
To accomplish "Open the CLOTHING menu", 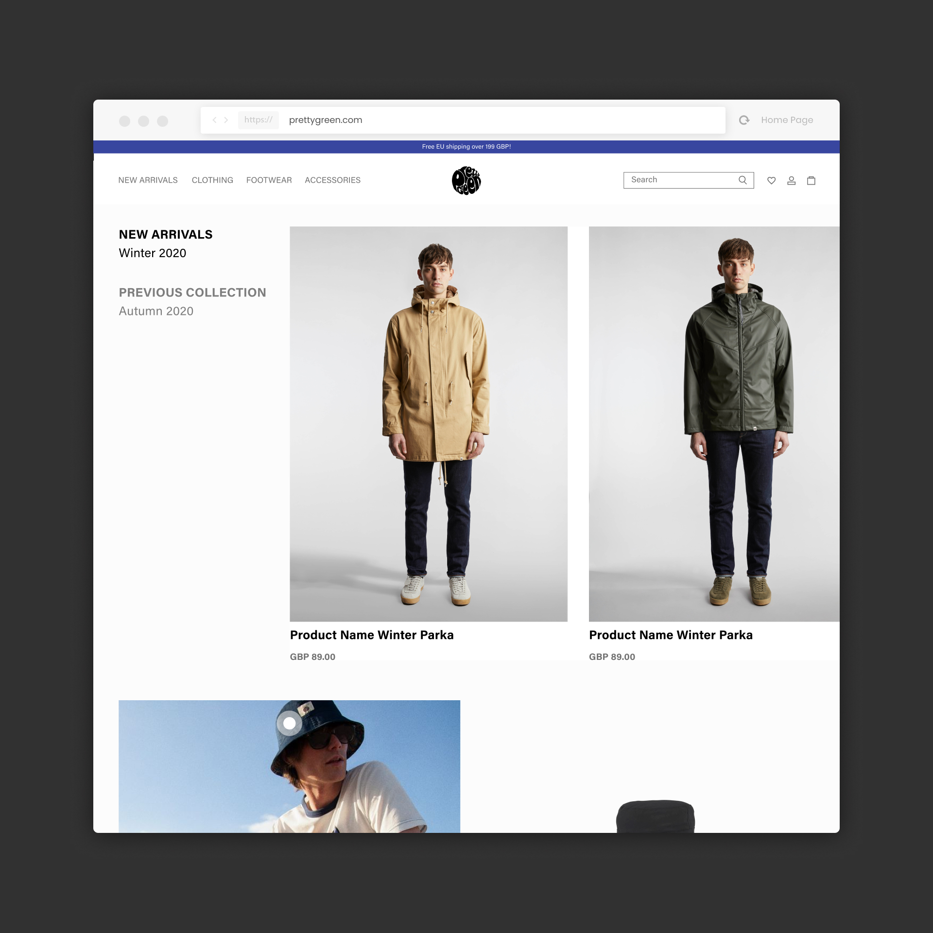I will [x=212, y=180].
